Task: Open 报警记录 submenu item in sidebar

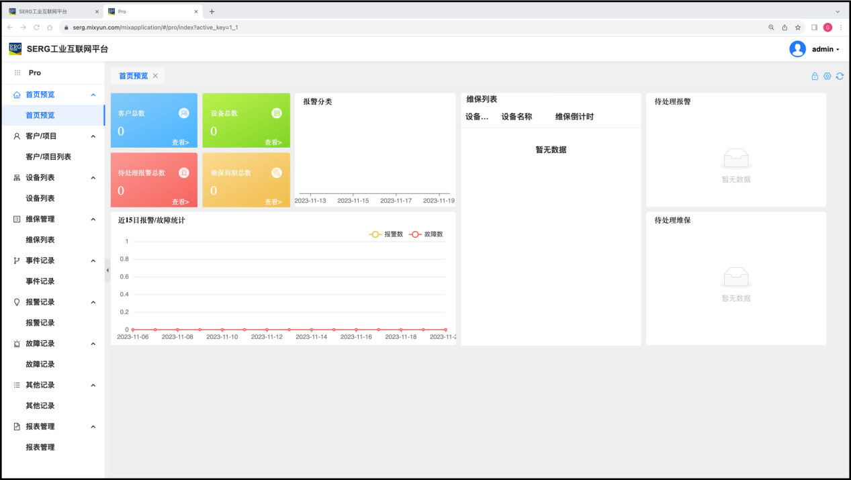Action: (x=40, y=323)
